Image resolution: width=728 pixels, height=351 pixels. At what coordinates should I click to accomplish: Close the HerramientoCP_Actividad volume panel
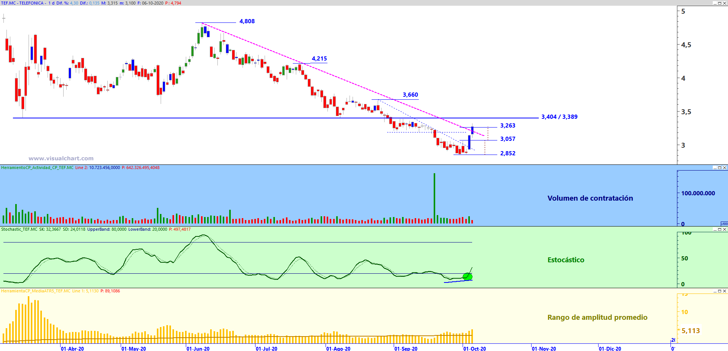[725, 168]
